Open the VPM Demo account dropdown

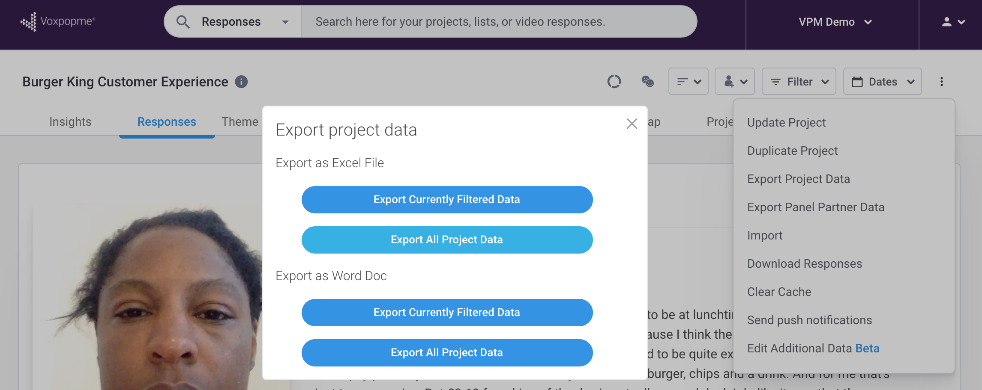[835, 22]
